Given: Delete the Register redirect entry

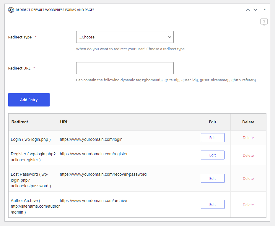Looking at the screenshot, I should 248,155.
